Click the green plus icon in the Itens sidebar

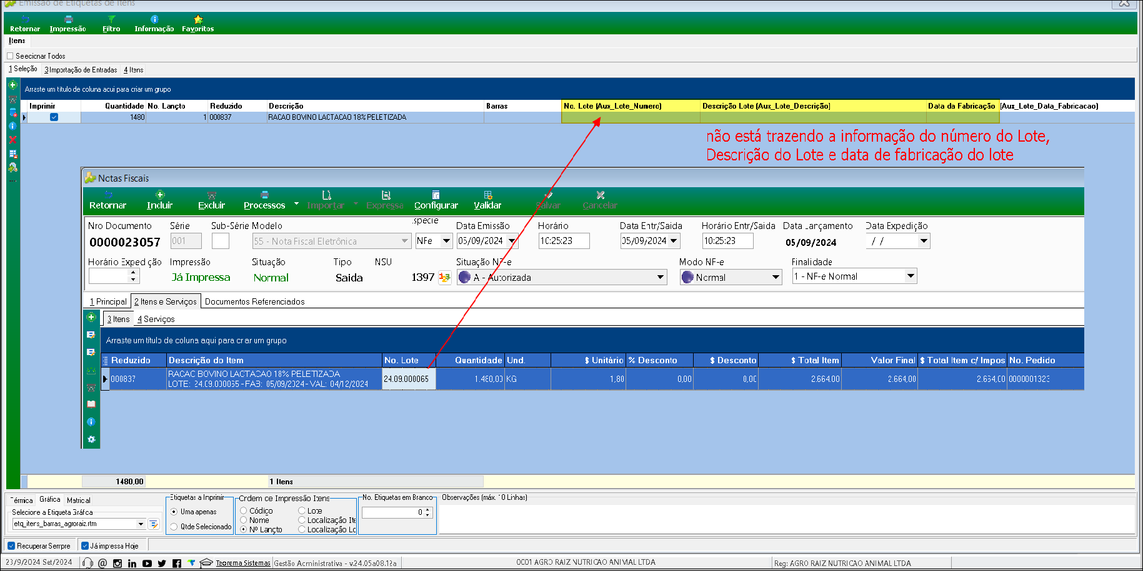[91, 317]
